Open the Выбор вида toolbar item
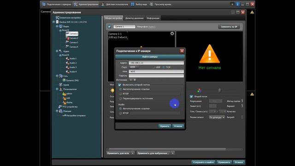Image resolution: width=295 pixels, height=166 pixels. pos(139,4)
